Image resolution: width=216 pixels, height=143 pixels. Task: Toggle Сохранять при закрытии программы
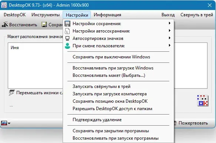pos(119,131)
